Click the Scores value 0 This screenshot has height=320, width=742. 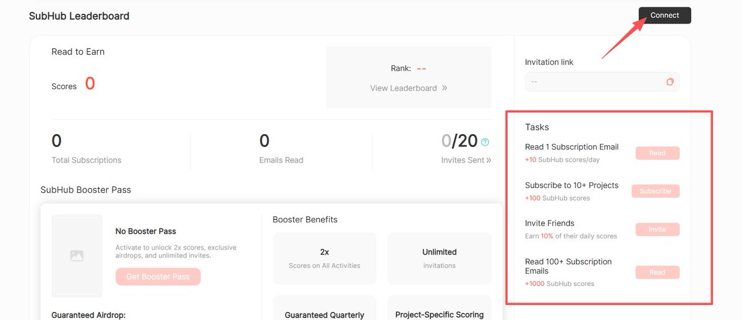pyautogui.click(x=90, y=83)
